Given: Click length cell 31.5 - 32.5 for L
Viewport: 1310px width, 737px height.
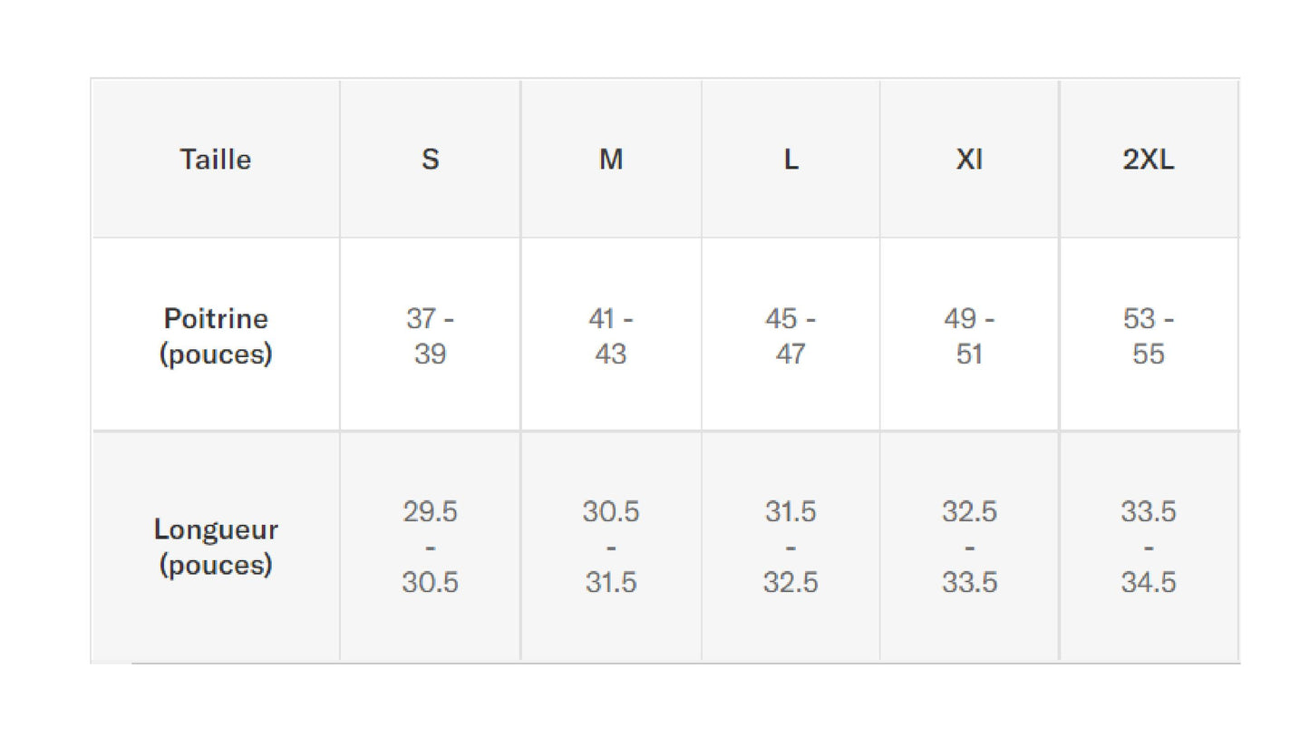Looking at the screenshot, I should point(791,547).
